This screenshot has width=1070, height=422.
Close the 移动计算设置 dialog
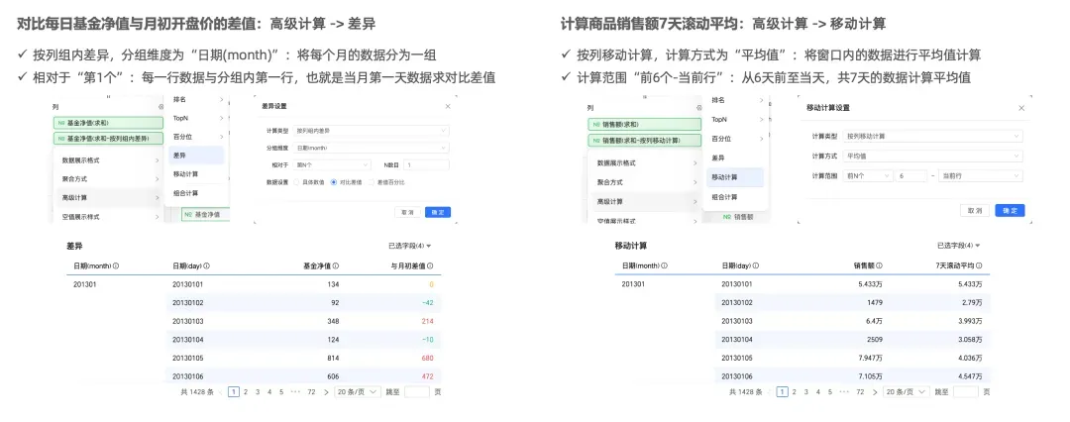click(1021, 108)
